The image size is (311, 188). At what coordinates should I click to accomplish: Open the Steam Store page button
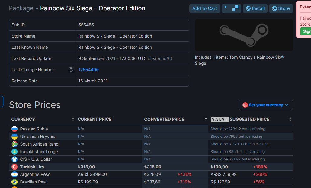(x=281, y=8)
